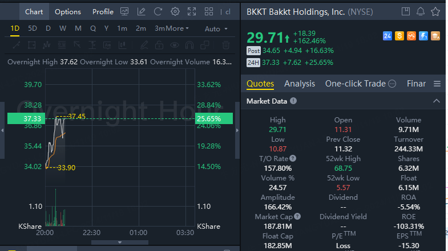Expand chart to fullscreen

click(x=192, y=12)
